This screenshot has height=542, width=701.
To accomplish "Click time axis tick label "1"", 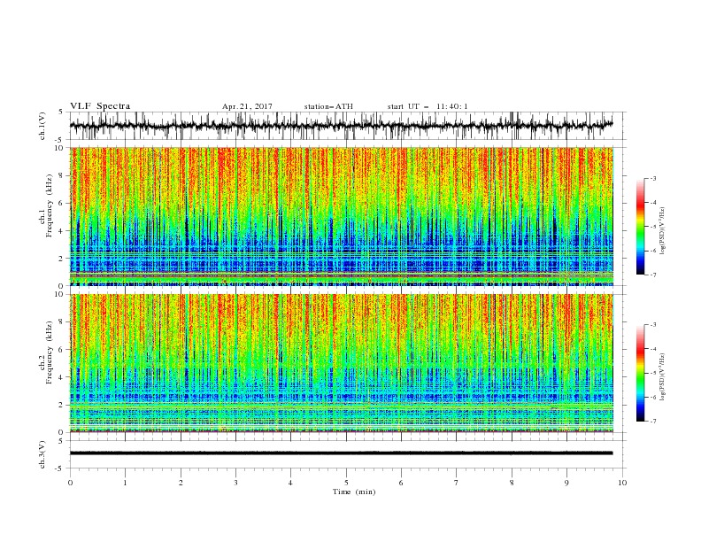I will pyautogui.click(x=125, y=483).
